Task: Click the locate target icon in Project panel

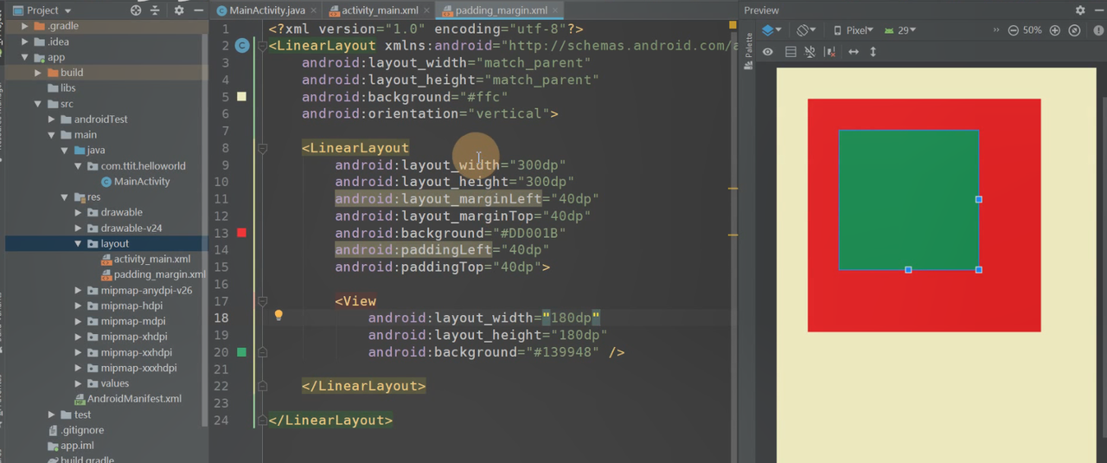Action: click(136, 10)
